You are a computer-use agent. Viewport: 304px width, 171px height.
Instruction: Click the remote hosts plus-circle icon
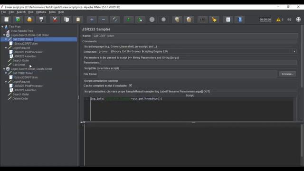pos(298,19)
